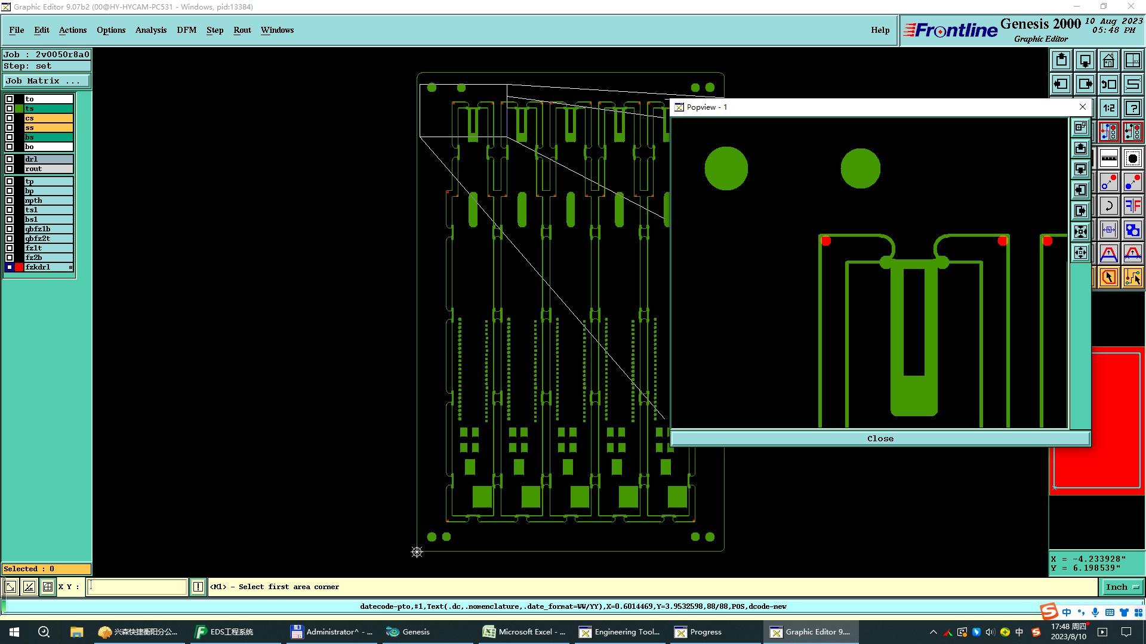Screen dimensions: 1146x644
Task: Open the Inch units dropdown
Action: (x=1122, y=587)
